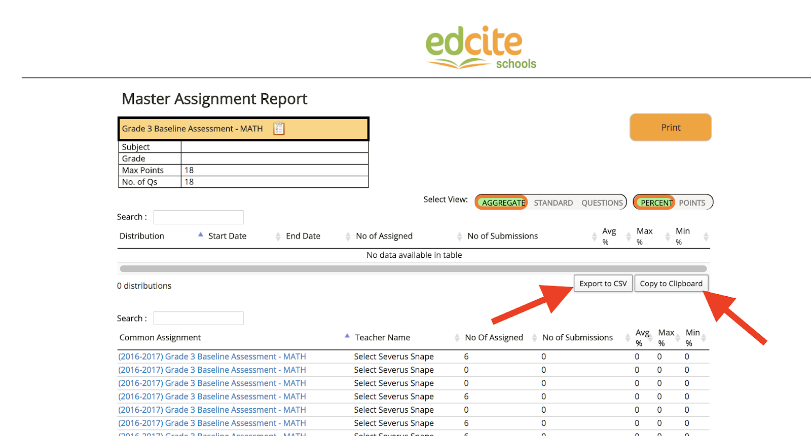
Task: Click the "No data available in table" message
Action: pos(414,255)
